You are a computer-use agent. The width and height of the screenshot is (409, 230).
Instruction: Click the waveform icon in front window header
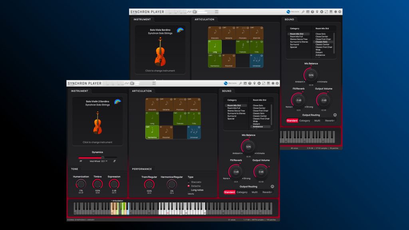[x=127, y=83]
